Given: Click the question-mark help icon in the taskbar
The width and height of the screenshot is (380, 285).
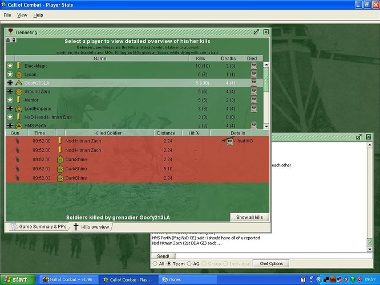Looking at the screenshot, I should pos(303,280).
